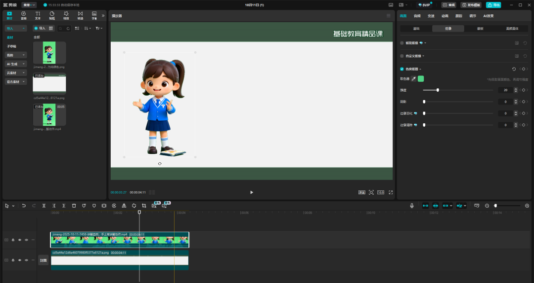The image size is (534, 283).
Task: Enable the 智能抠像 checkbox
Action: coord(402,43)
